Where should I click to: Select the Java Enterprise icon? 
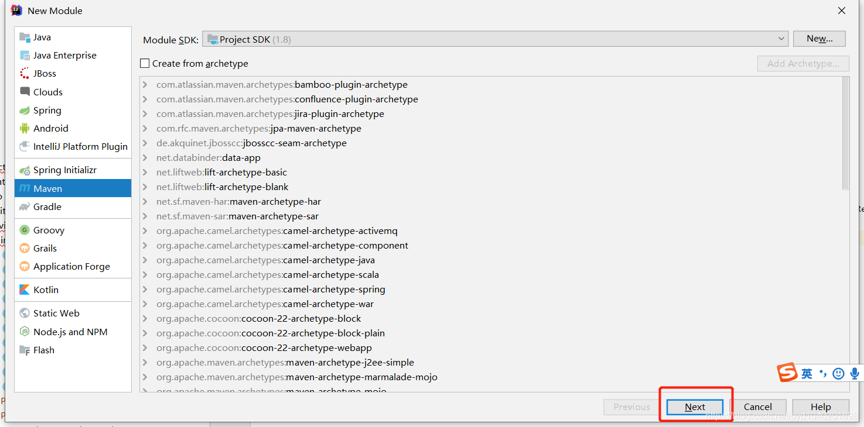[x=25, y=56]
